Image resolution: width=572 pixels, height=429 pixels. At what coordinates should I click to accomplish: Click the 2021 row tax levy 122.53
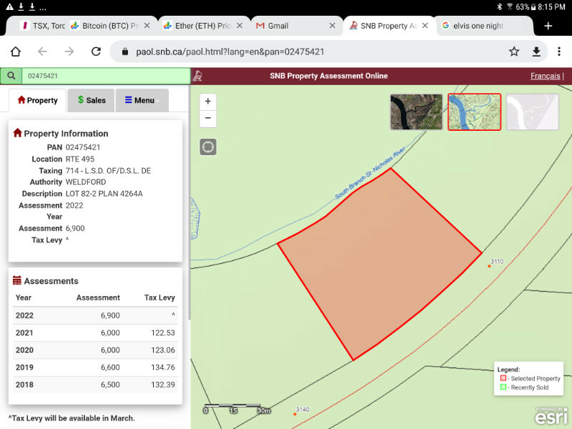tap(163, 332)
